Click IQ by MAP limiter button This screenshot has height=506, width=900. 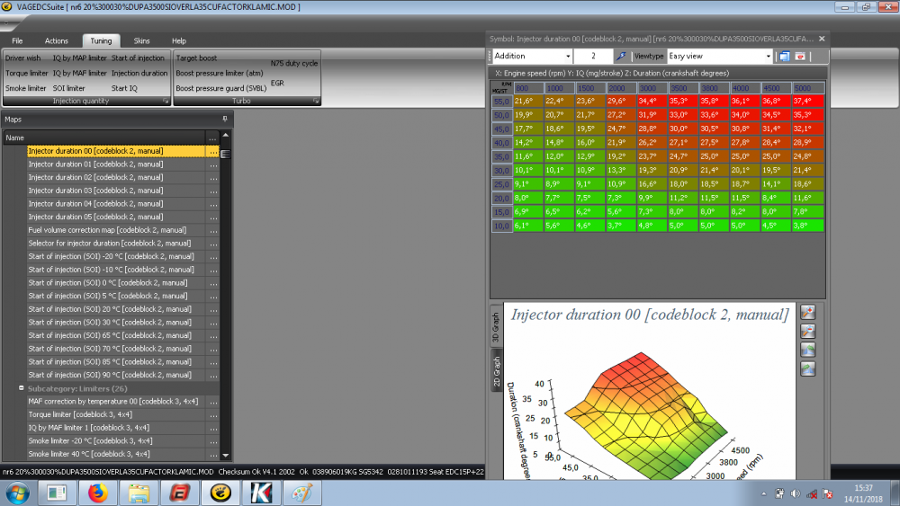point(80,58)
